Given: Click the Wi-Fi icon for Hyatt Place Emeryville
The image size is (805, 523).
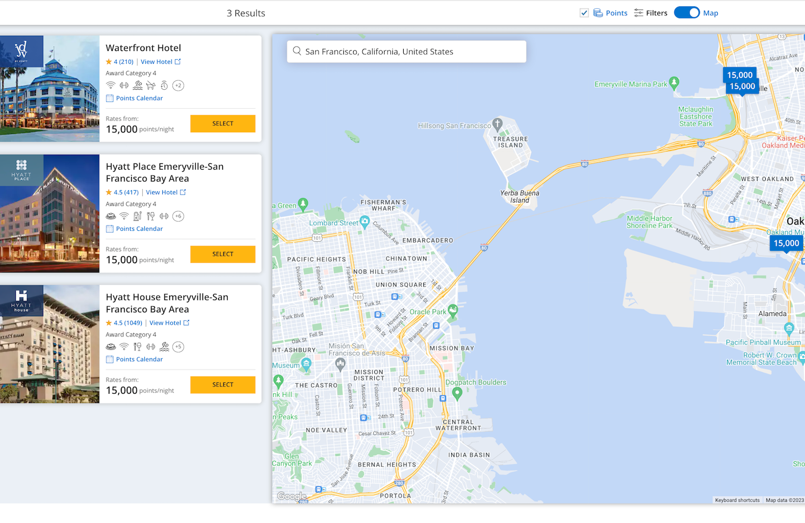Looking at the screenshot, I should pos(124,216).
